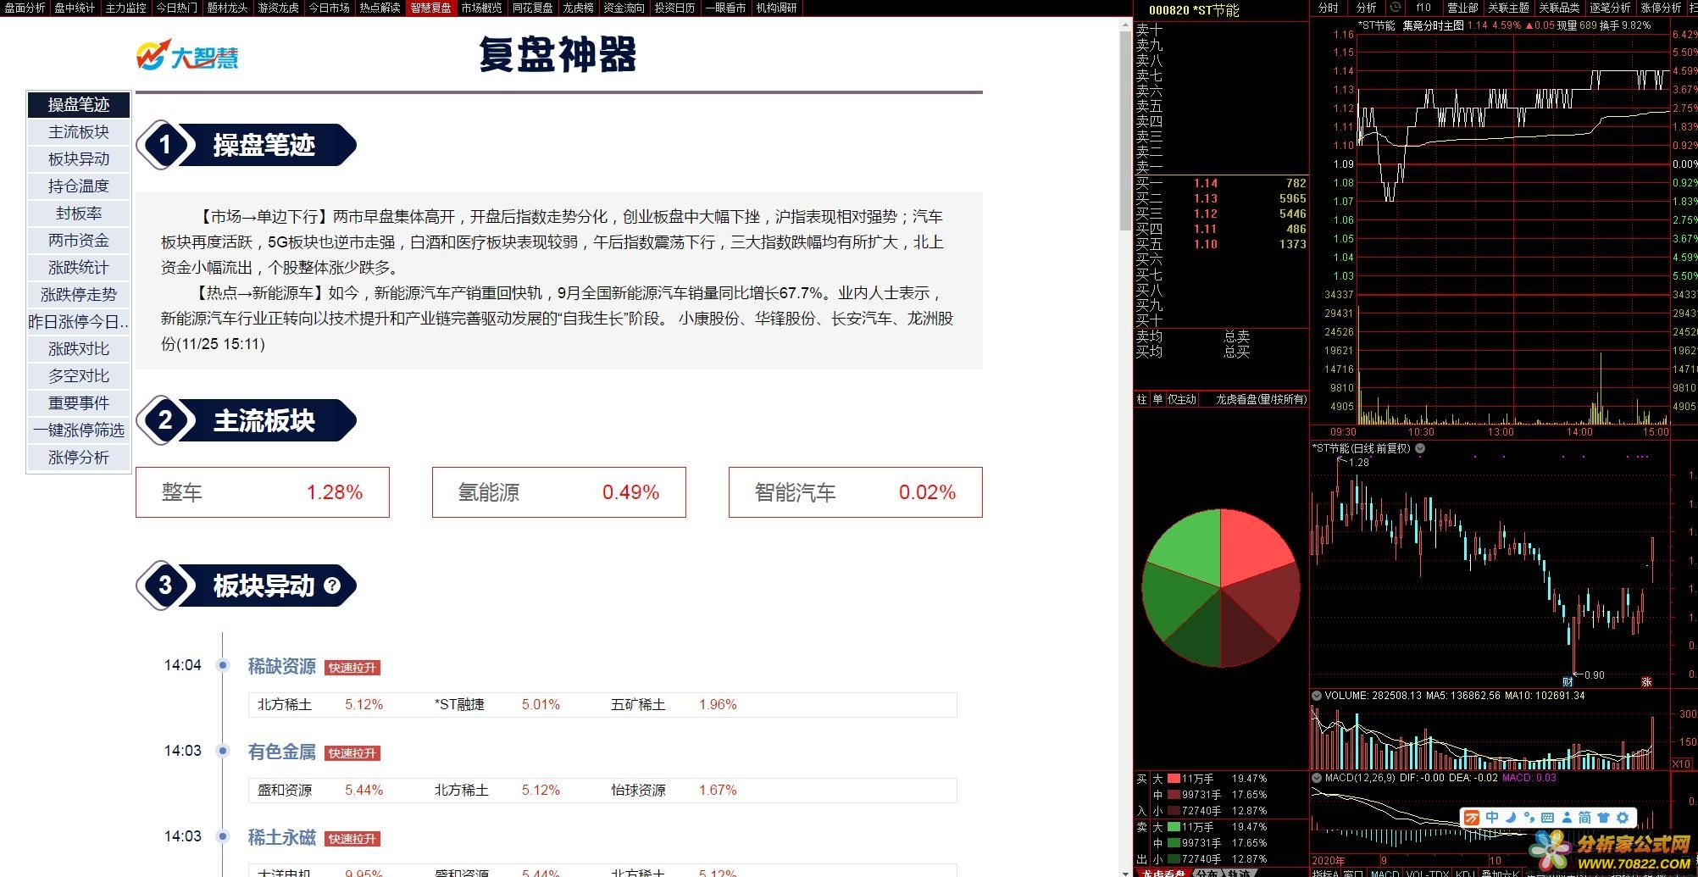Switch to the 游资龙虎 tab

pyautogui.click(x=278, y=8)
